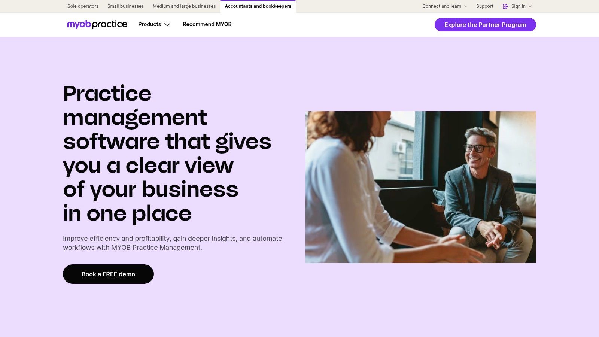The image size is (599, 337).
Task: Click the Practice management software headline
Action: [x=167, y=154]
